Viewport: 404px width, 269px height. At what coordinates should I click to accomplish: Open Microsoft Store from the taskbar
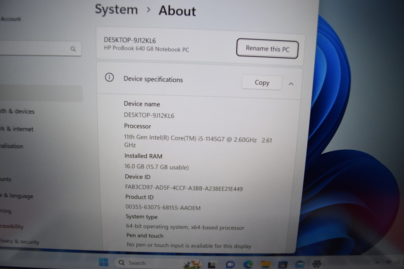283,264
